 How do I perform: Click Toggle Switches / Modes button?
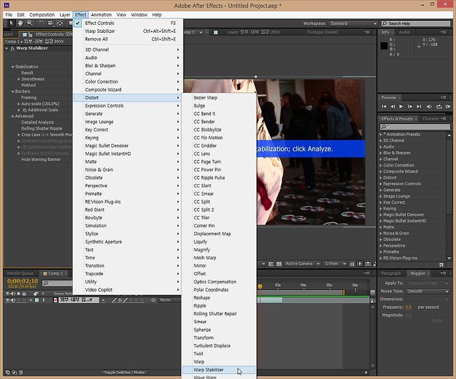pos(124,372)
